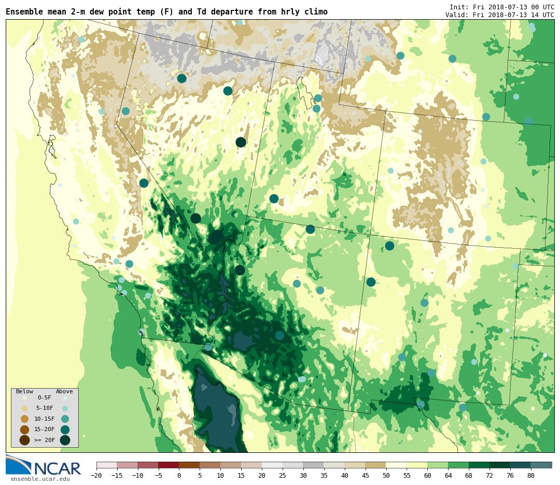The width and height of the screenshot is (560, 485).
Task: Select the 5-10F legend label
Action: pyautogui.click(x=45, y=408)
